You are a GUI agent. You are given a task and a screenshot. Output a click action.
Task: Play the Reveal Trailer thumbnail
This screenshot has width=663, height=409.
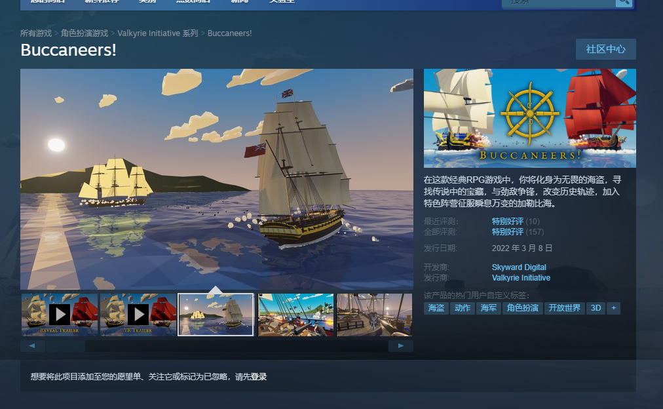(x=60, y=315)
